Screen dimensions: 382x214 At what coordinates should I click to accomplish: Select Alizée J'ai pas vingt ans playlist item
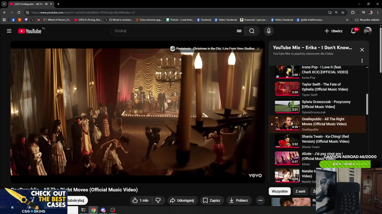click(317, 159)
